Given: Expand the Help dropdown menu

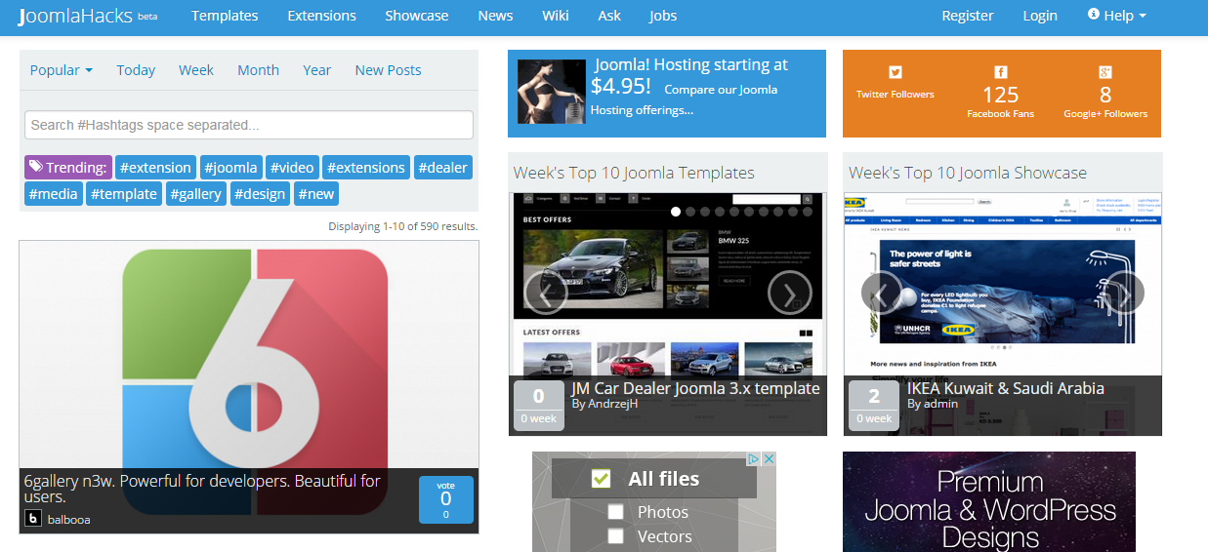Looking at the screenshot, I should pos(1117,16).
